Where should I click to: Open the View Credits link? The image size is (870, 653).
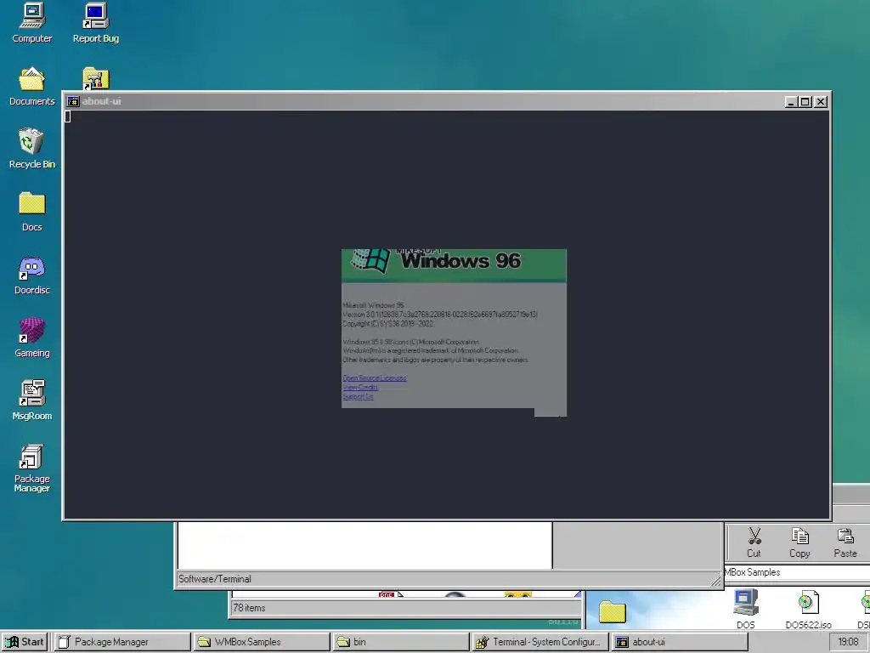tap(360, 388)
